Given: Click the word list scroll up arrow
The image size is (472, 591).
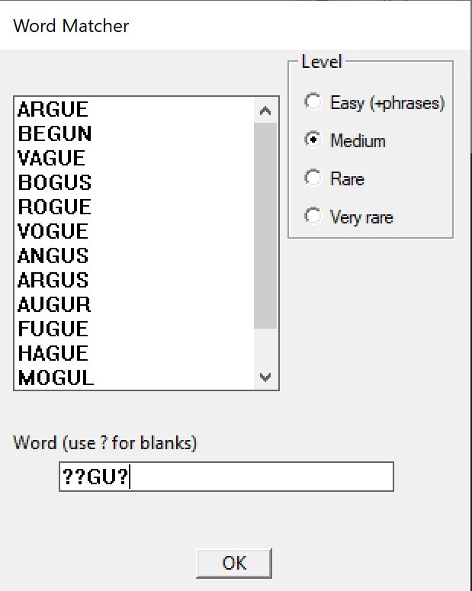Looking at the screenshot, I should click(x=265, y=111).
